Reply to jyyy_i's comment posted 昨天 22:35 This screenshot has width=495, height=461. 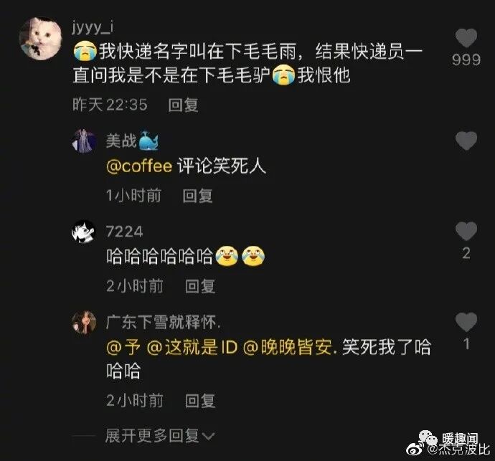tap(183, 105)
